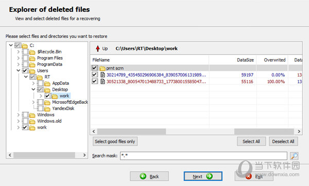The height and width of the screenshot is (186, 309).
Task: Click the RT folder icon
Action: 40,77
